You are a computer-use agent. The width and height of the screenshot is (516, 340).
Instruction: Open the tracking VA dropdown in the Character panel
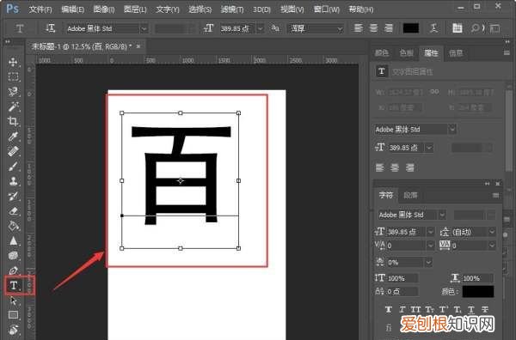(x=492, y=246)
